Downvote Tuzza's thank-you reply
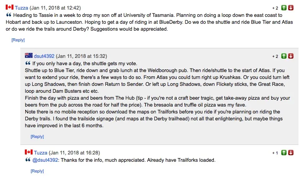This screenshot has width=300, height=179. 291,153
